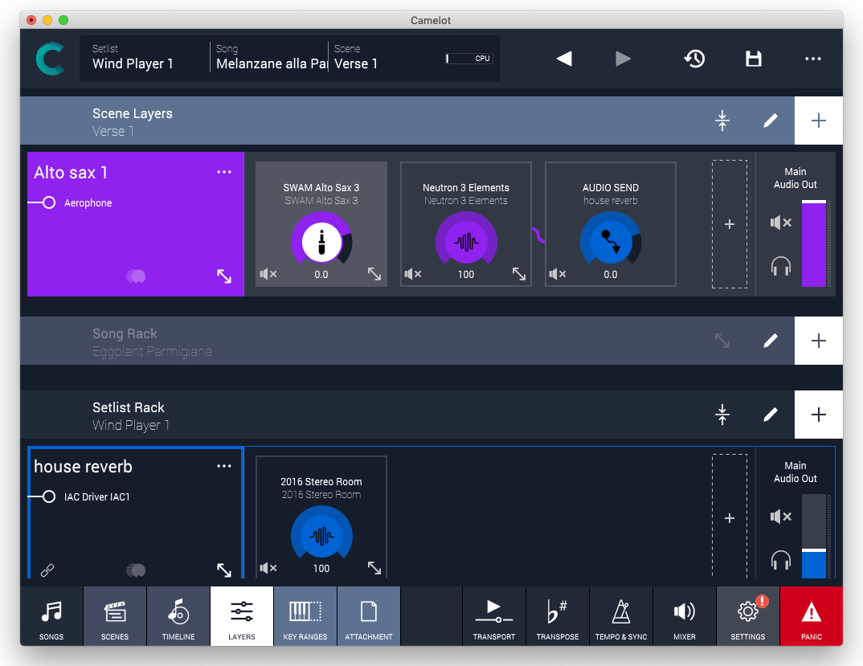Screen dimensions: 863x666
Task: Mute the Neutron 3 Elements item
Action: pyautogui.click(x=413, y=274)
